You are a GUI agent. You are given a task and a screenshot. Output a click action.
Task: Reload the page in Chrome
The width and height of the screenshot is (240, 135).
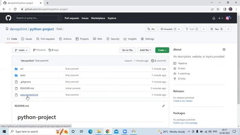click(15, 9)
